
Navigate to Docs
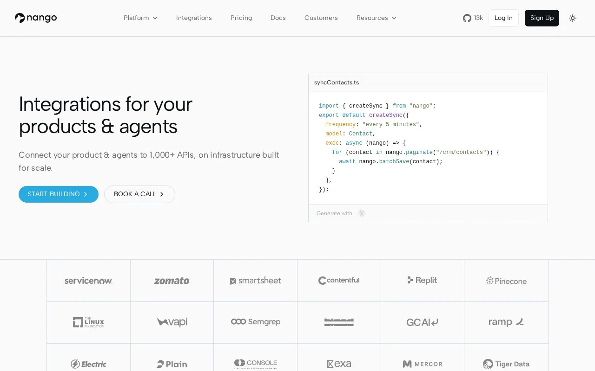(x=278, y=18)
